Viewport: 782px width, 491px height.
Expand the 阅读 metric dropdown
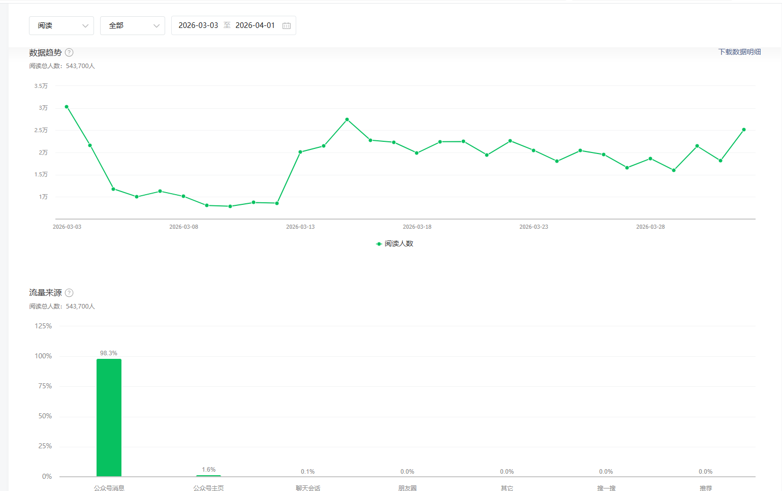[x=61, y=25]
